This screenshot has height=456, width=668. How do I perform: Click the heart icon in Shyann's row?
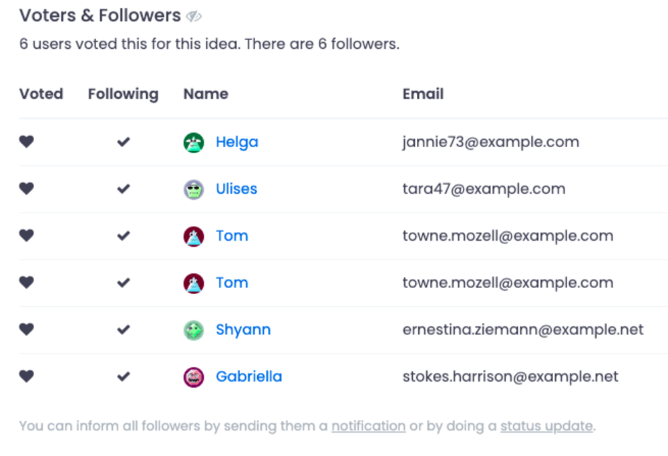(x=26, y=330)
